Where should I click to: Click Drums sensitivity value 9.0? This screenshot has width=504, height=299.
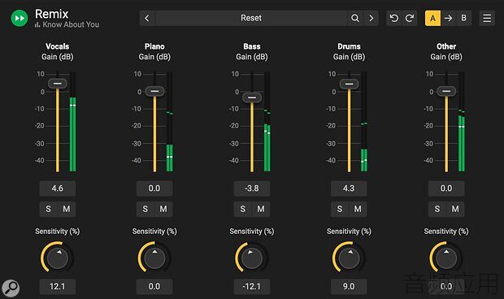(349, 287)
